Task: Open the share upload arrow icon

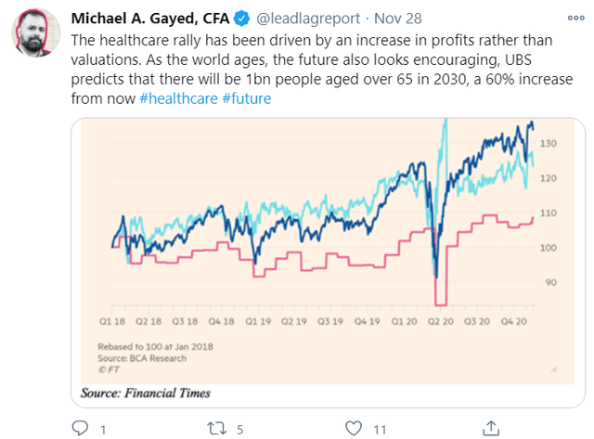Action: coord(491,428)
